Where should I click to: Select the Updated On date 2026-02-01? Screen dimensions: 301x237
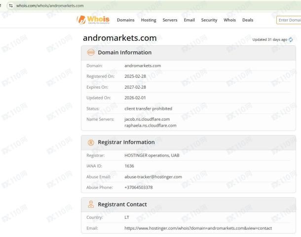(135, 98)
